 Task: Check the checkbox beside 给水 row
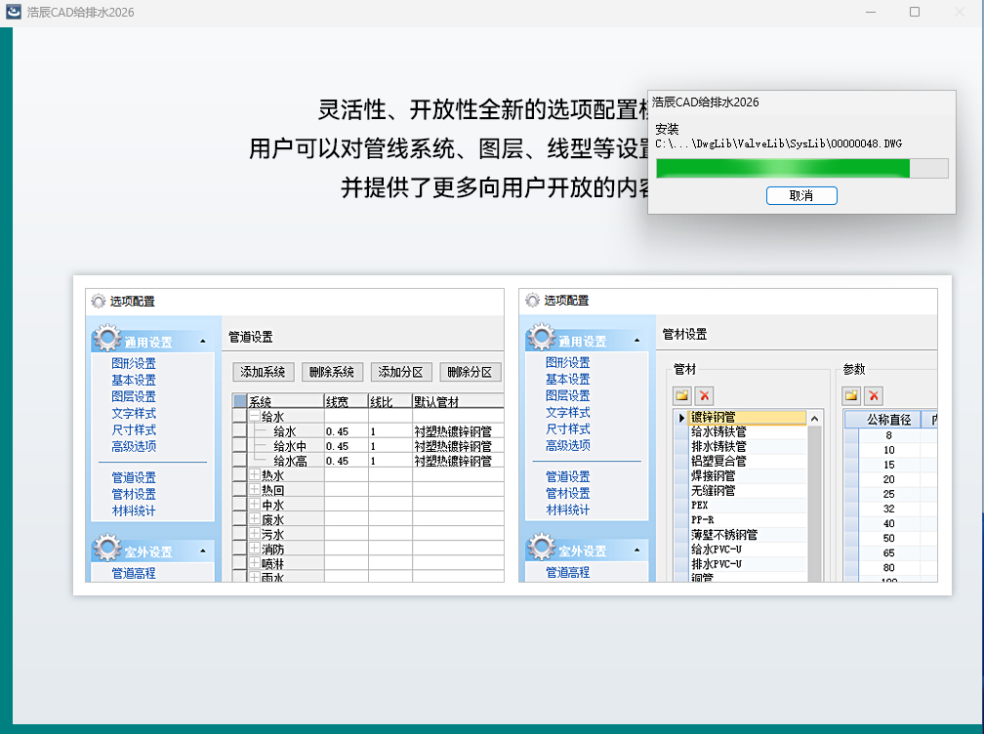tap(237, 416)
